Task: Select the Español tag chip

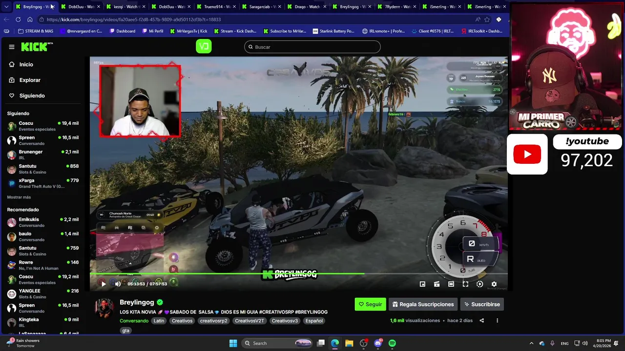Action: (314, 321)
